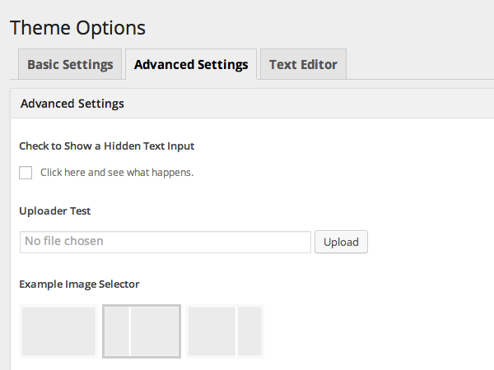Image resolution: width=494 pixels, height=370 pixels.
Task: Click narrow sidebar column in right-sidebar layout
Action: coord(249,331)
